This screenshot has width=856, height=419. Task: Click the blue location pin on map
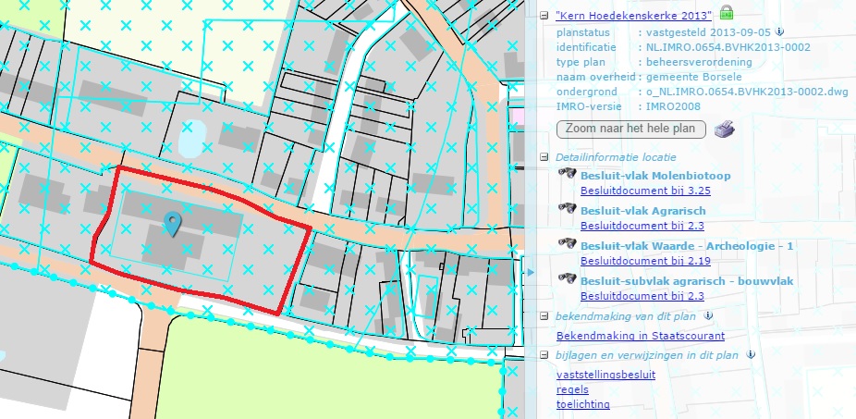coord(172,223)
